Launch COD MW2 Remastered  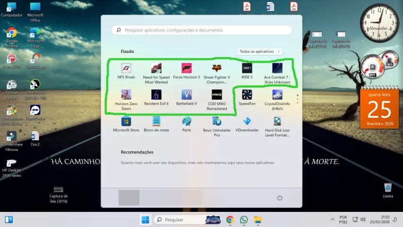tap(217, 100)
